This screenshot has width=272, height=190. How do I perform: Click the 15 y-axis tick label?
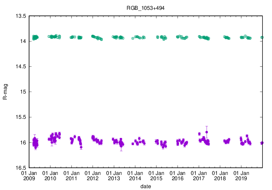(x=23, y=92)
